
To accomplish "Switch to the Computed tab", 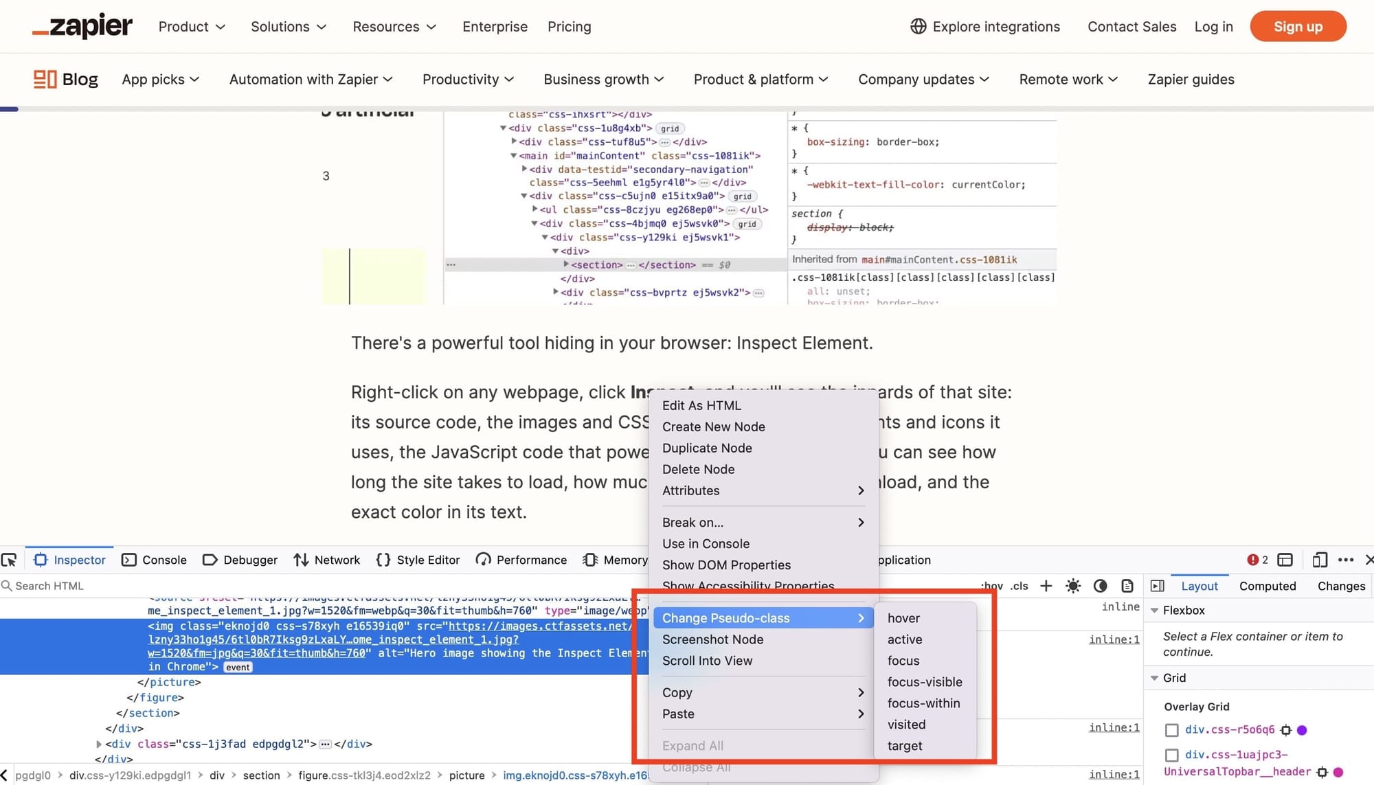I will pyautogui.click(x=1268, y=586).
